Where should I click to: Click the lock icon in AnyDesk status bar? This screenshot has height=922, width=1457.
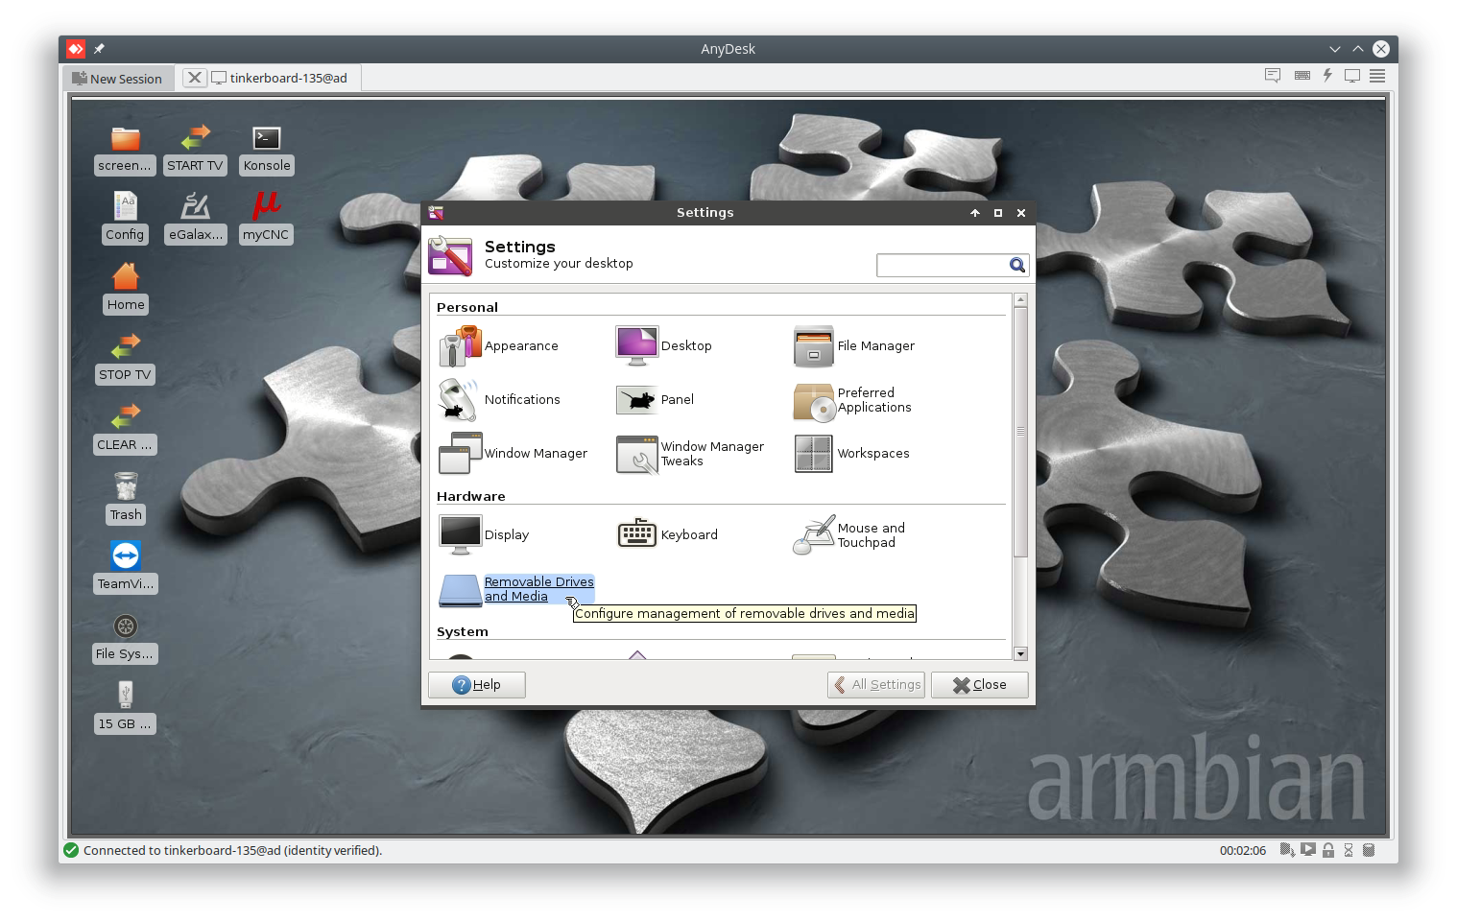(1328, 850)
